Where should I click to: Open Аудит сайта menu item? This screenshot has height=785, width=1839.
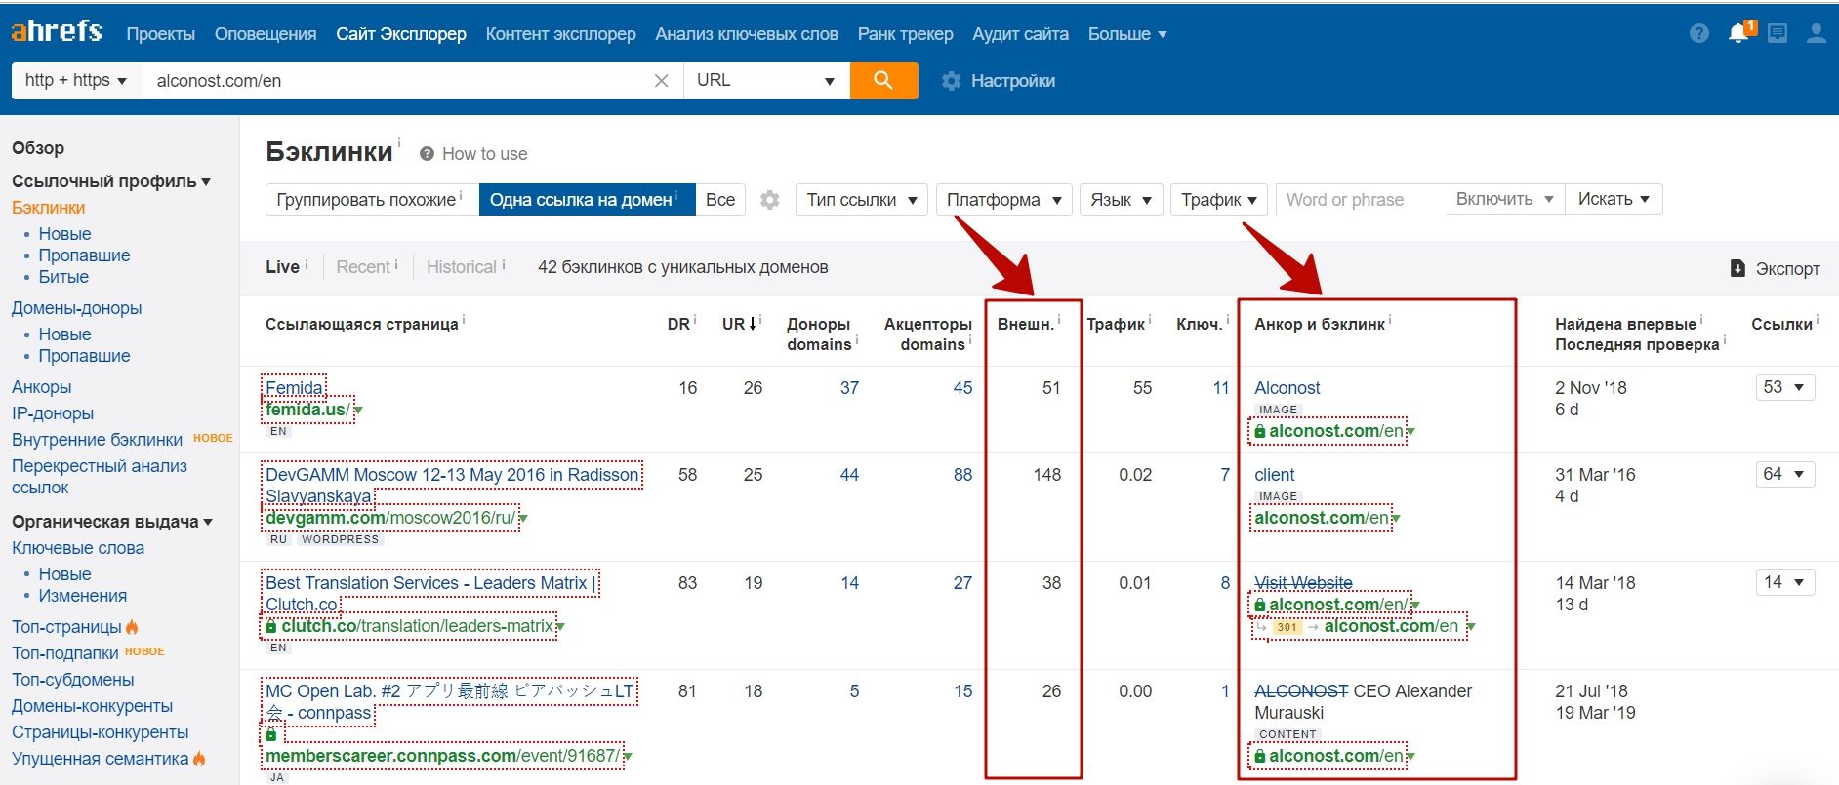click(1020, 34)
